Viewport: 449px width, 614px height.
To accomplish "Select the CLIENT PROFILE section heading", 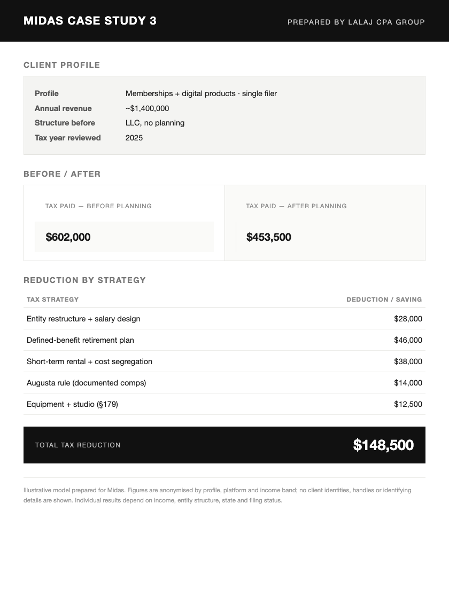I will pyautogui.click(x=61, y=65).
